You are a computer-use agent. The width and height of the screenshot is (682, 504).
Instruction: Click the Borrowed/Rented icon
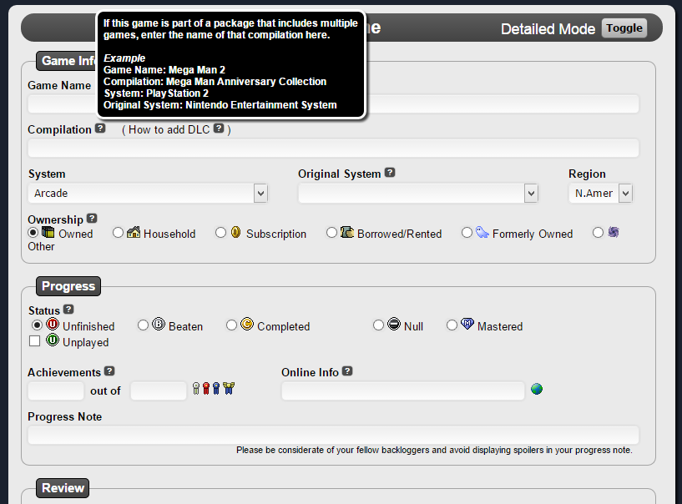[346, 232]
